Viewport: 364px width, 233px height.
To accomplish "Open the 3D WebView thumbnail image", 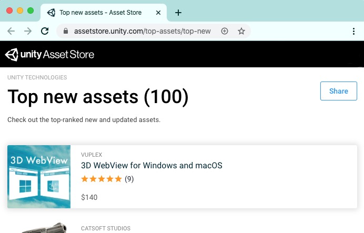I will click(x=39, y=177).
